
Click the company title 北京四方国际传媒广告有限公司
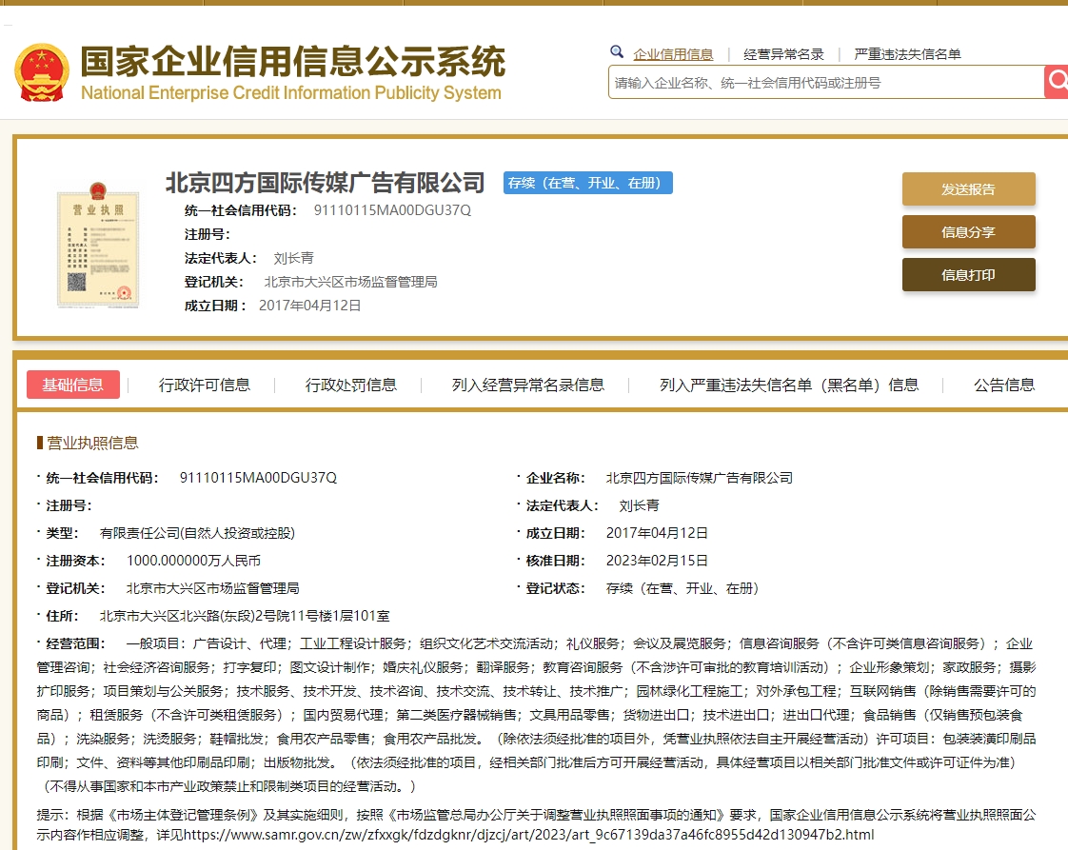325,183
